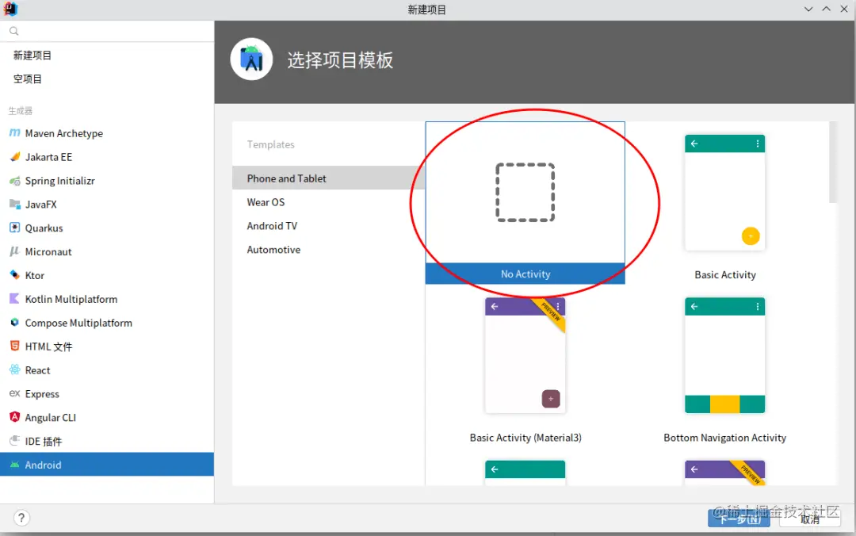Click the HTML 文件 label
856x536 pixels.
point(48,346)
